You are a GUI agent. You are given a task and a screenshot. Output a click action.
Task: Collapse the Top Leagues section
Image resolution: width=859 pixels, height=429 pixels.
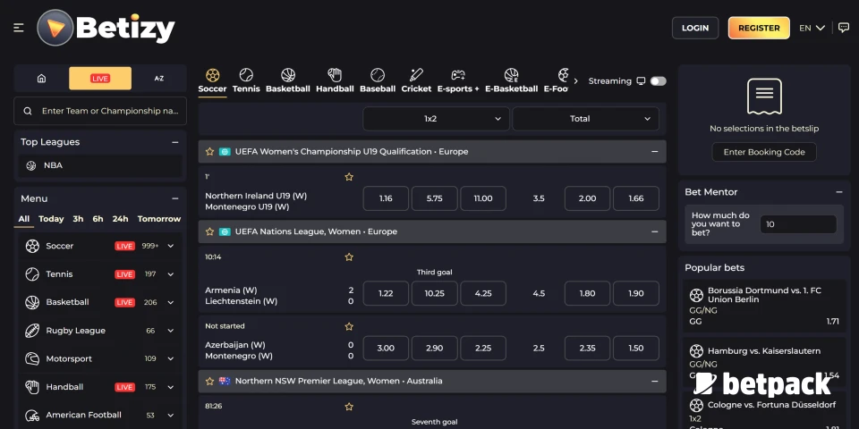pos(174,142)
